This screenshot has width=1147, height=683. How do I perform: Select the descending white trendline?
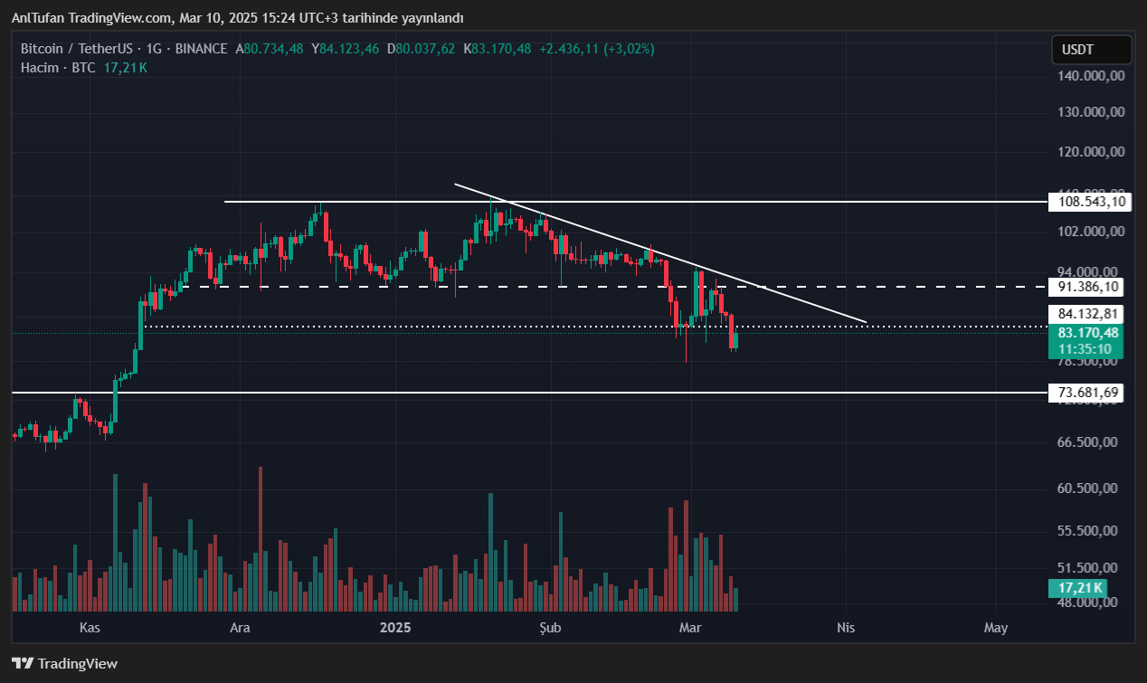[660, 253]
